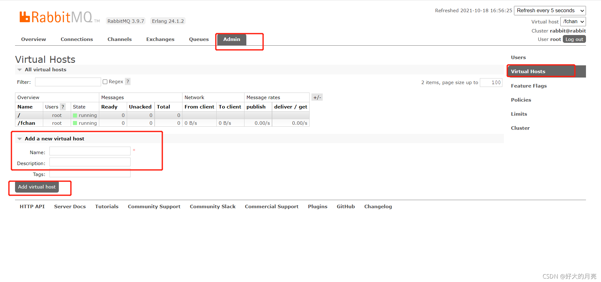Image resolution: width=601 pixels, height=282 pixels.
Task: Open the GitHub footer link
Action: point(346,207)
